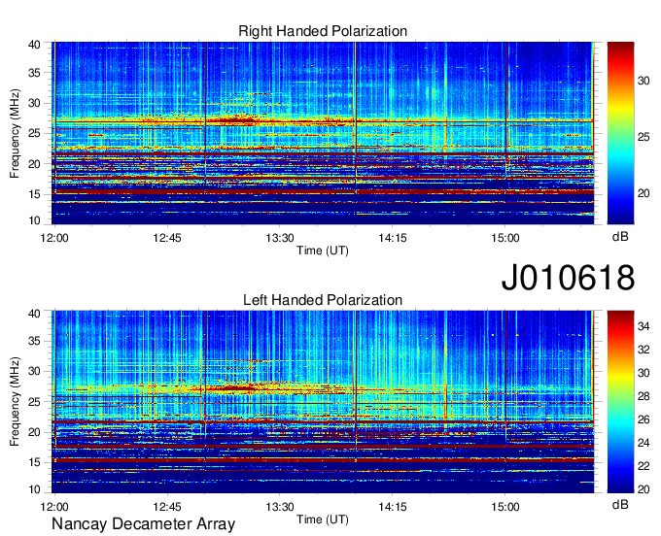Click the Left Handed plot's color scale bar
The height and width of the screenshot is (536, 661).
point(620,402)
